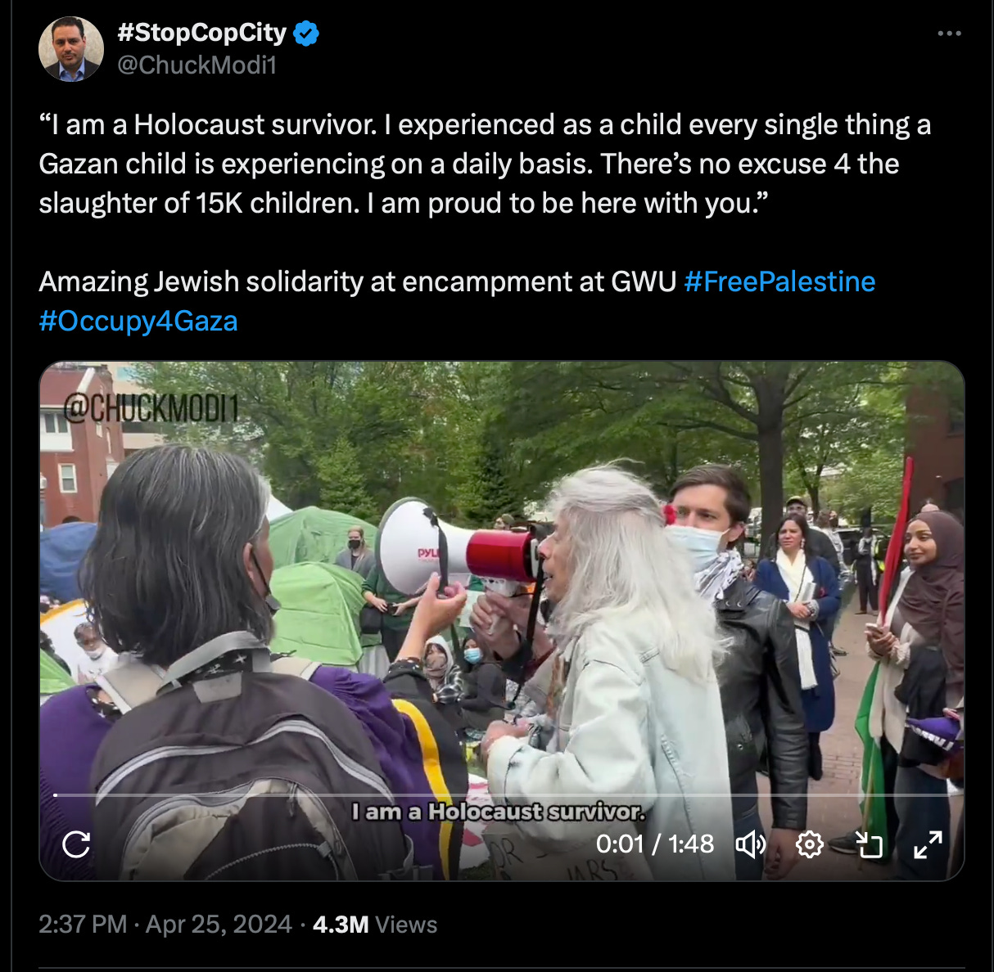Screen dimensions: 994x972
Task: Seek along the video progress bar
Action: point(502,794)
